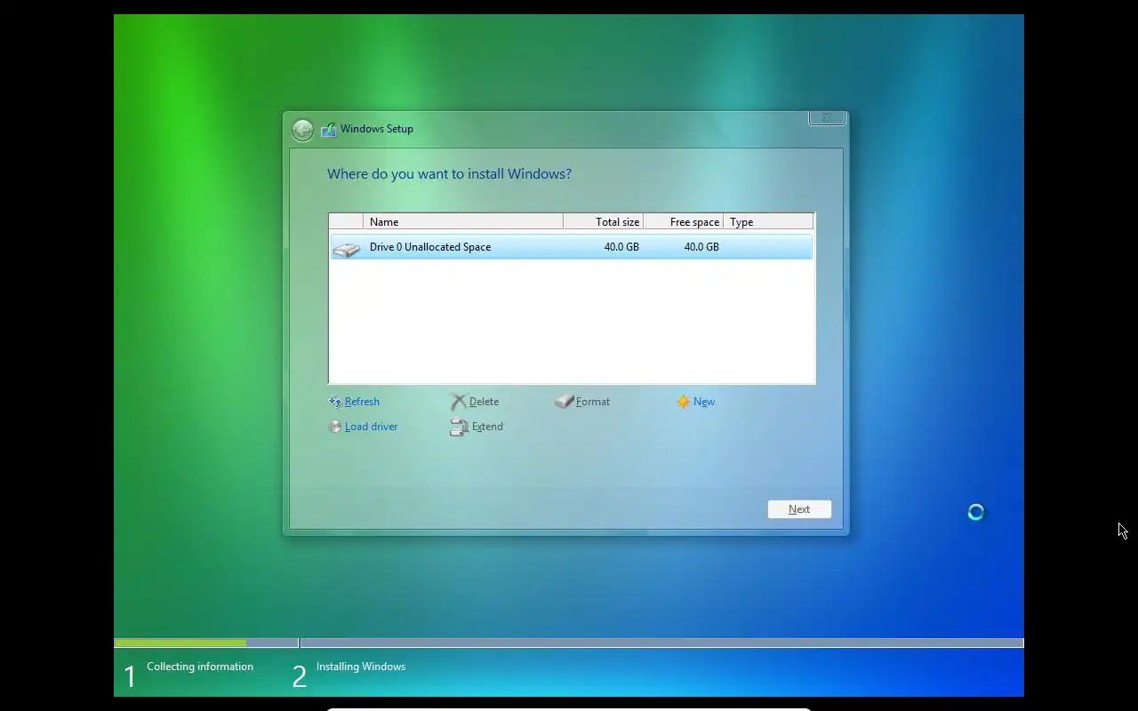Sort by the Total size column header
The image size is (1138, 711).
pos(604,222)
